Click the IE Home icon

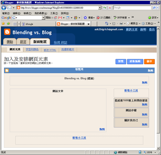click(x=106, y=24)
